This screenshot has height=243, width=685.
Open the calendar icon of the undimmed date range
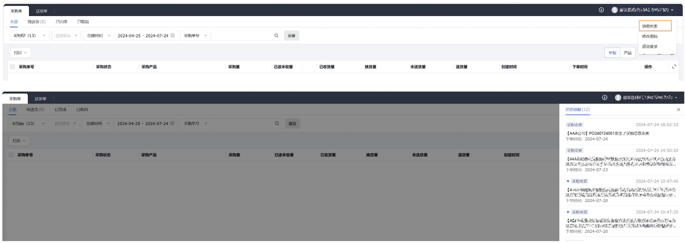(x=172, y=35)
